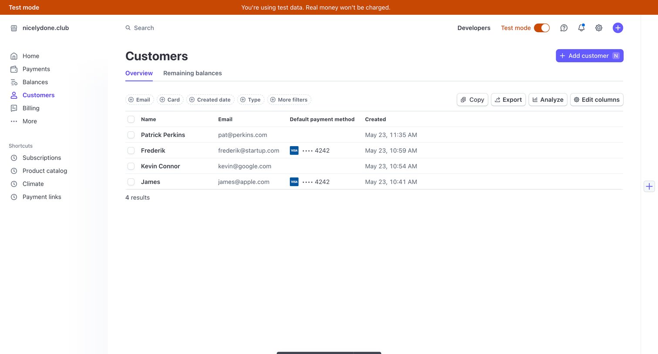Click the clock icon beside Payment links
This screenshot has width=658, height=354.
14,197
